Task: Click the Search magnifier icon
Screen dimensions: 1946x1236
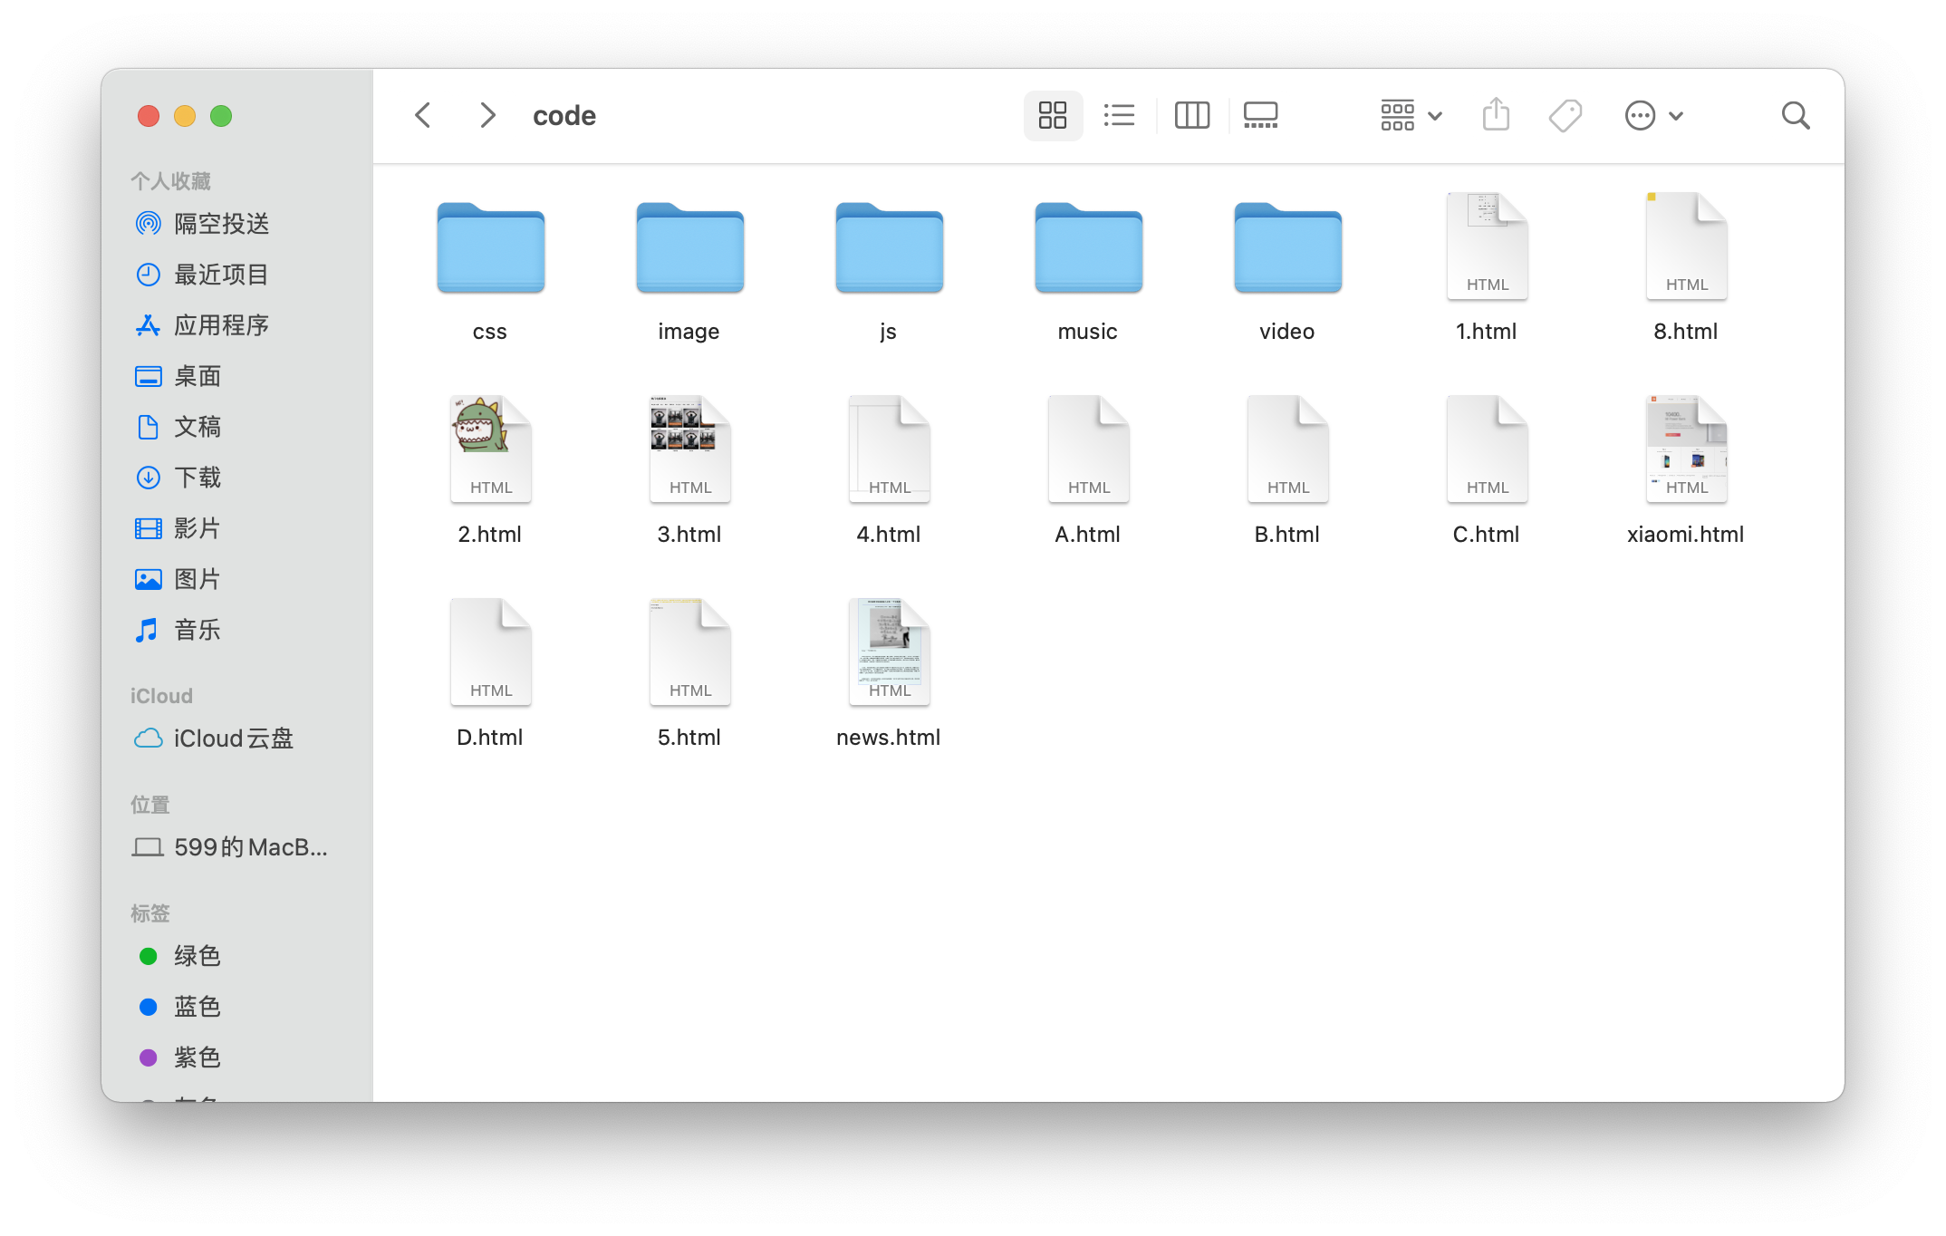Action: pos(1795,115)
